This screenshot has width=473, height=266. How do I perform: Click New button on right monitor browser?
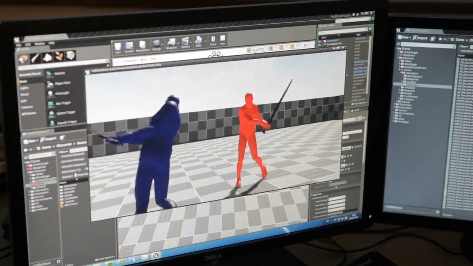[404, 37]
